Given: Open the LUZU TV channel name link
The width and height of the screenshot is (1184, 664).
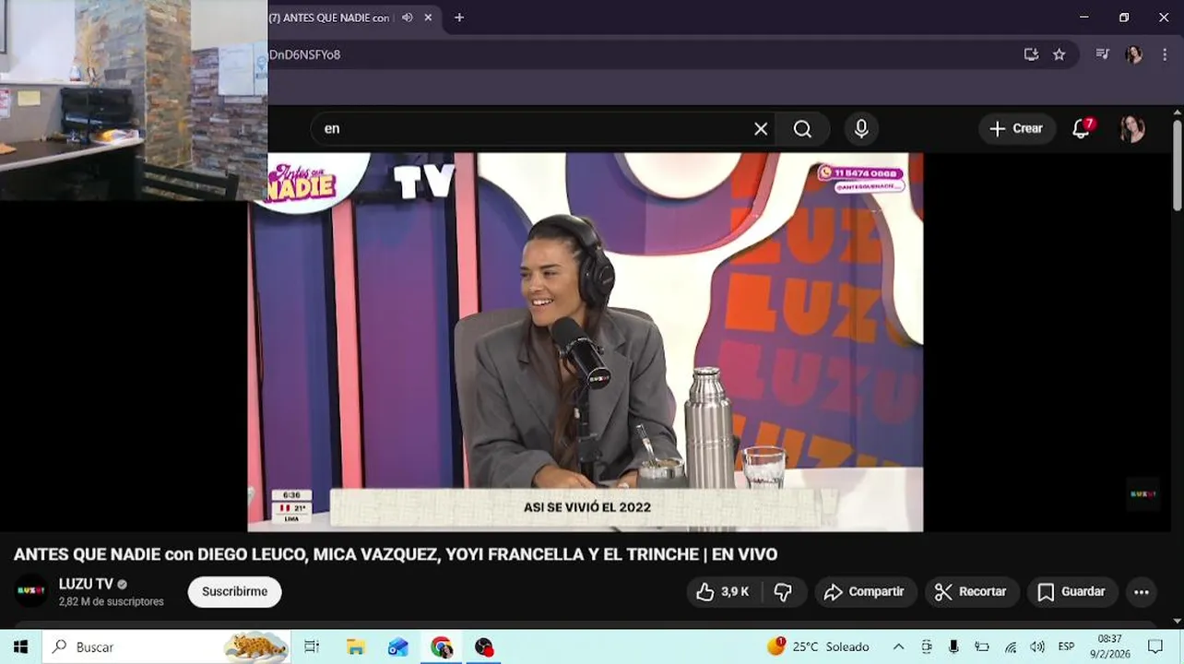Looking at the screenshot, I should pyautogui.click(x=86, y=584).
